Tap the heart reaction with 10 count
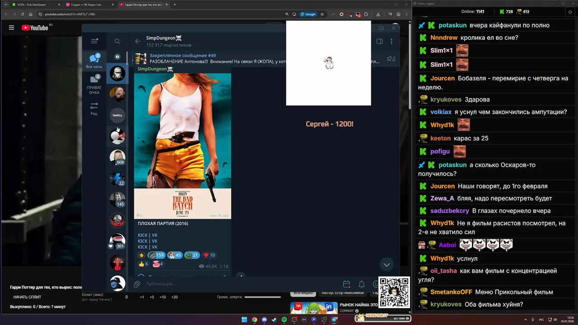Screen dimensions: 578x325 (209, 255)
